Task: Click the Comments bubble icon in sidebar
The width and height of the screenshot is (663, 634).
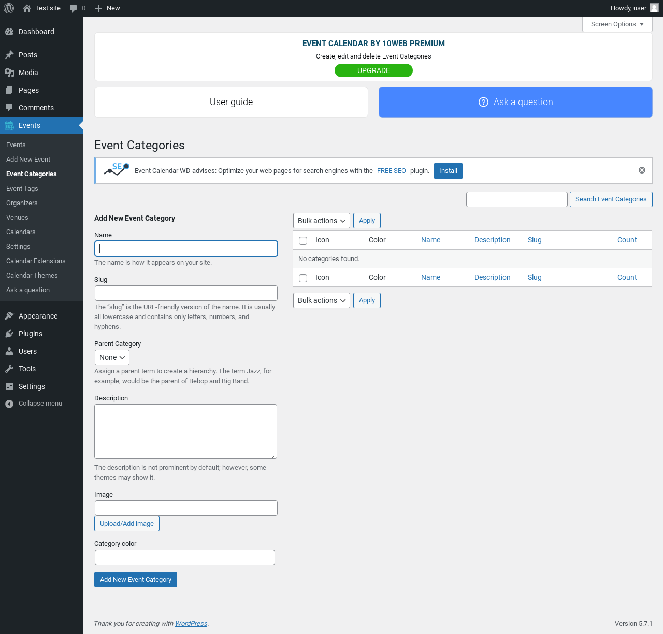Action: (x=9, y=108)
